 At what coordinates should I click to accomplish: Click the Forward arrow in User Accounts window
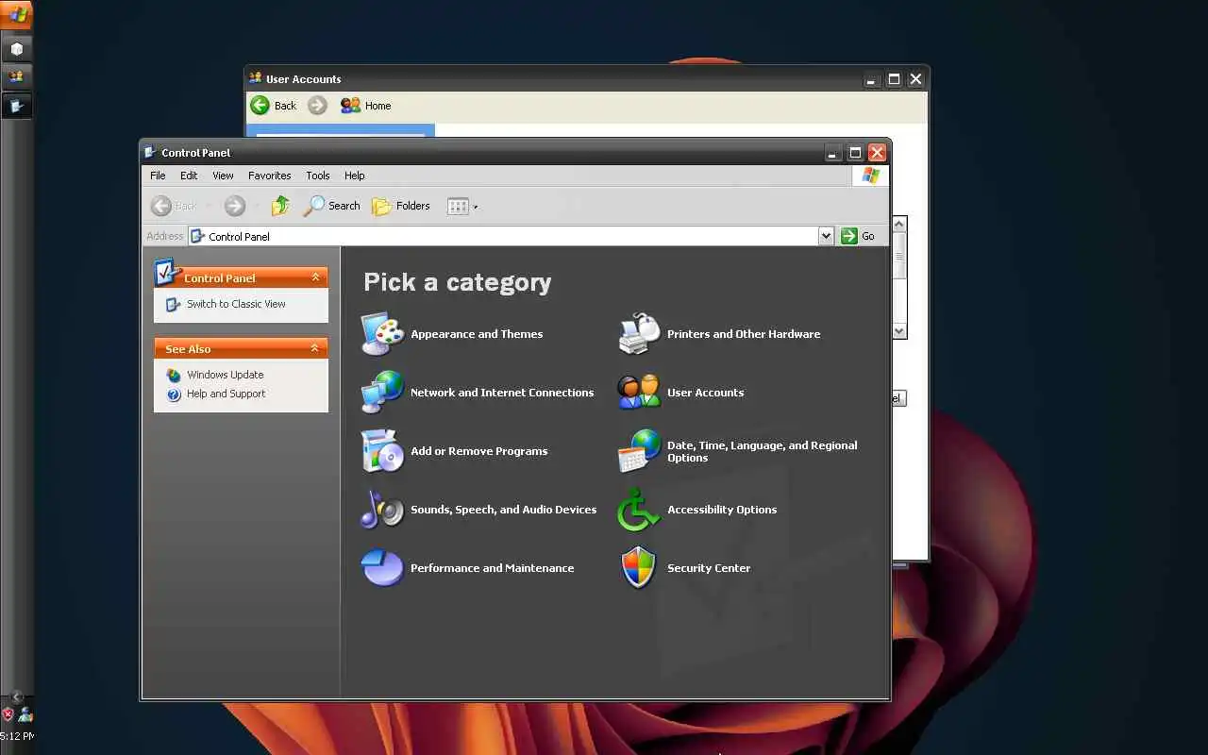coord(318,106)
